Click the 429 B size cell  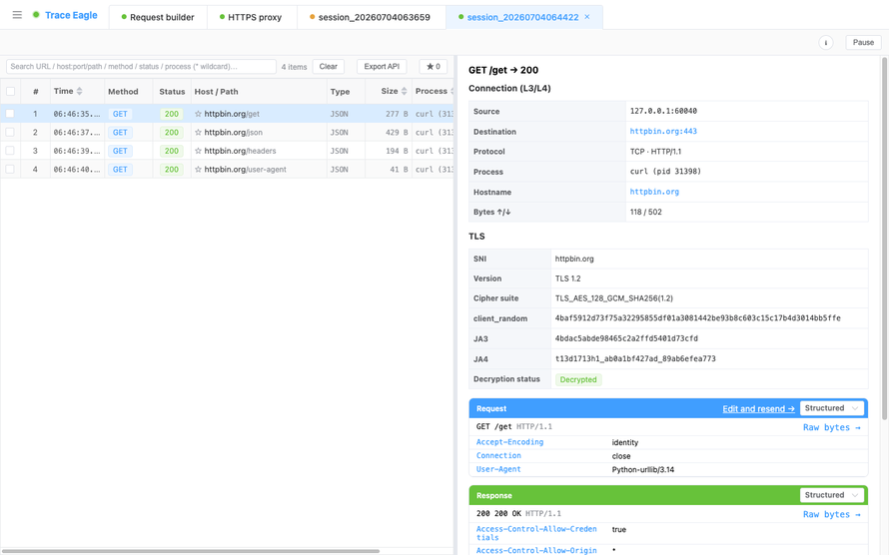pyautogui.click(x=397, y=133)
